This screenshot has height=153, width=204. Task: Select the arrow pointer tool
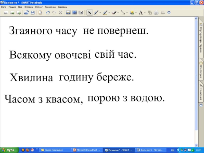click(x=89, y=12)
